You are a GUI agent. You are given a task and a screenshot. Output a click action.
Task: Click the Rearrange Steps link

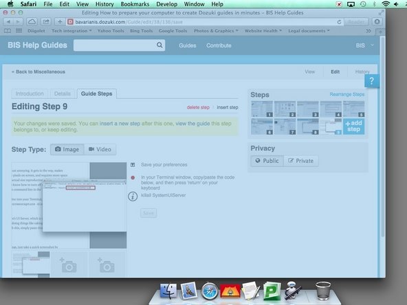[346, 94]
